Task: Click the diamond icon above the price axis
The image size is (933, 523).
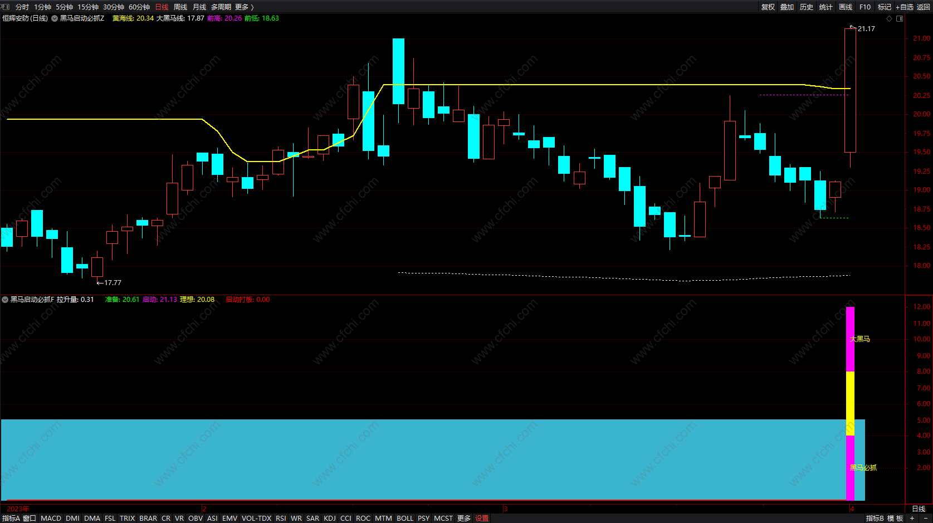Action: [890, 18]
